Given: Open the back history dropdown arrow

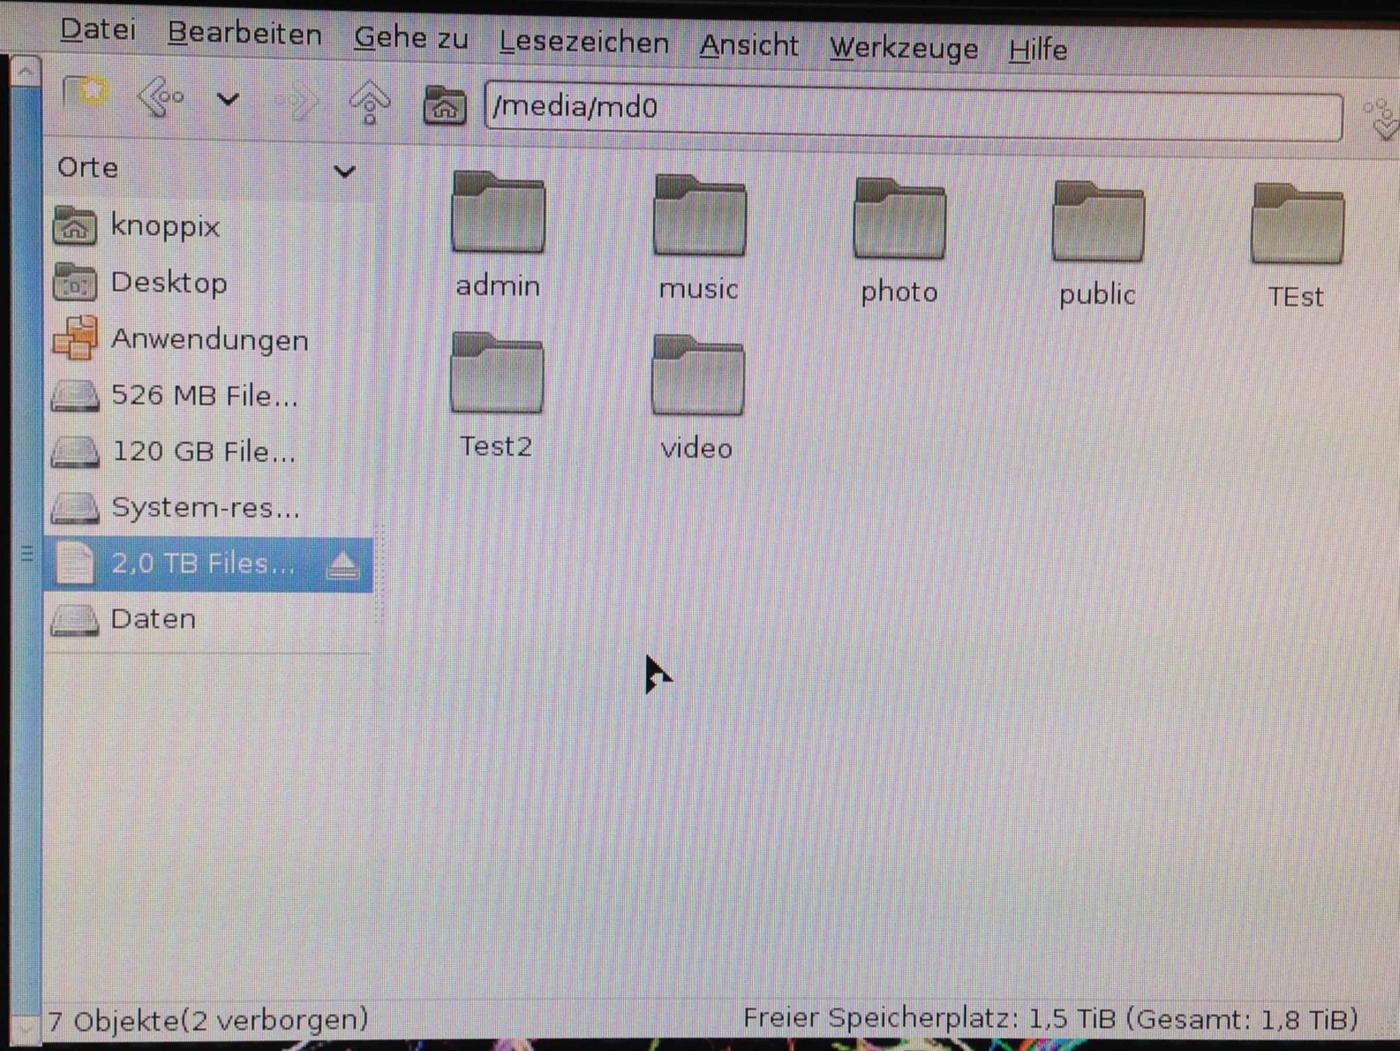Looking at the screenshot, I should (228, 100).
